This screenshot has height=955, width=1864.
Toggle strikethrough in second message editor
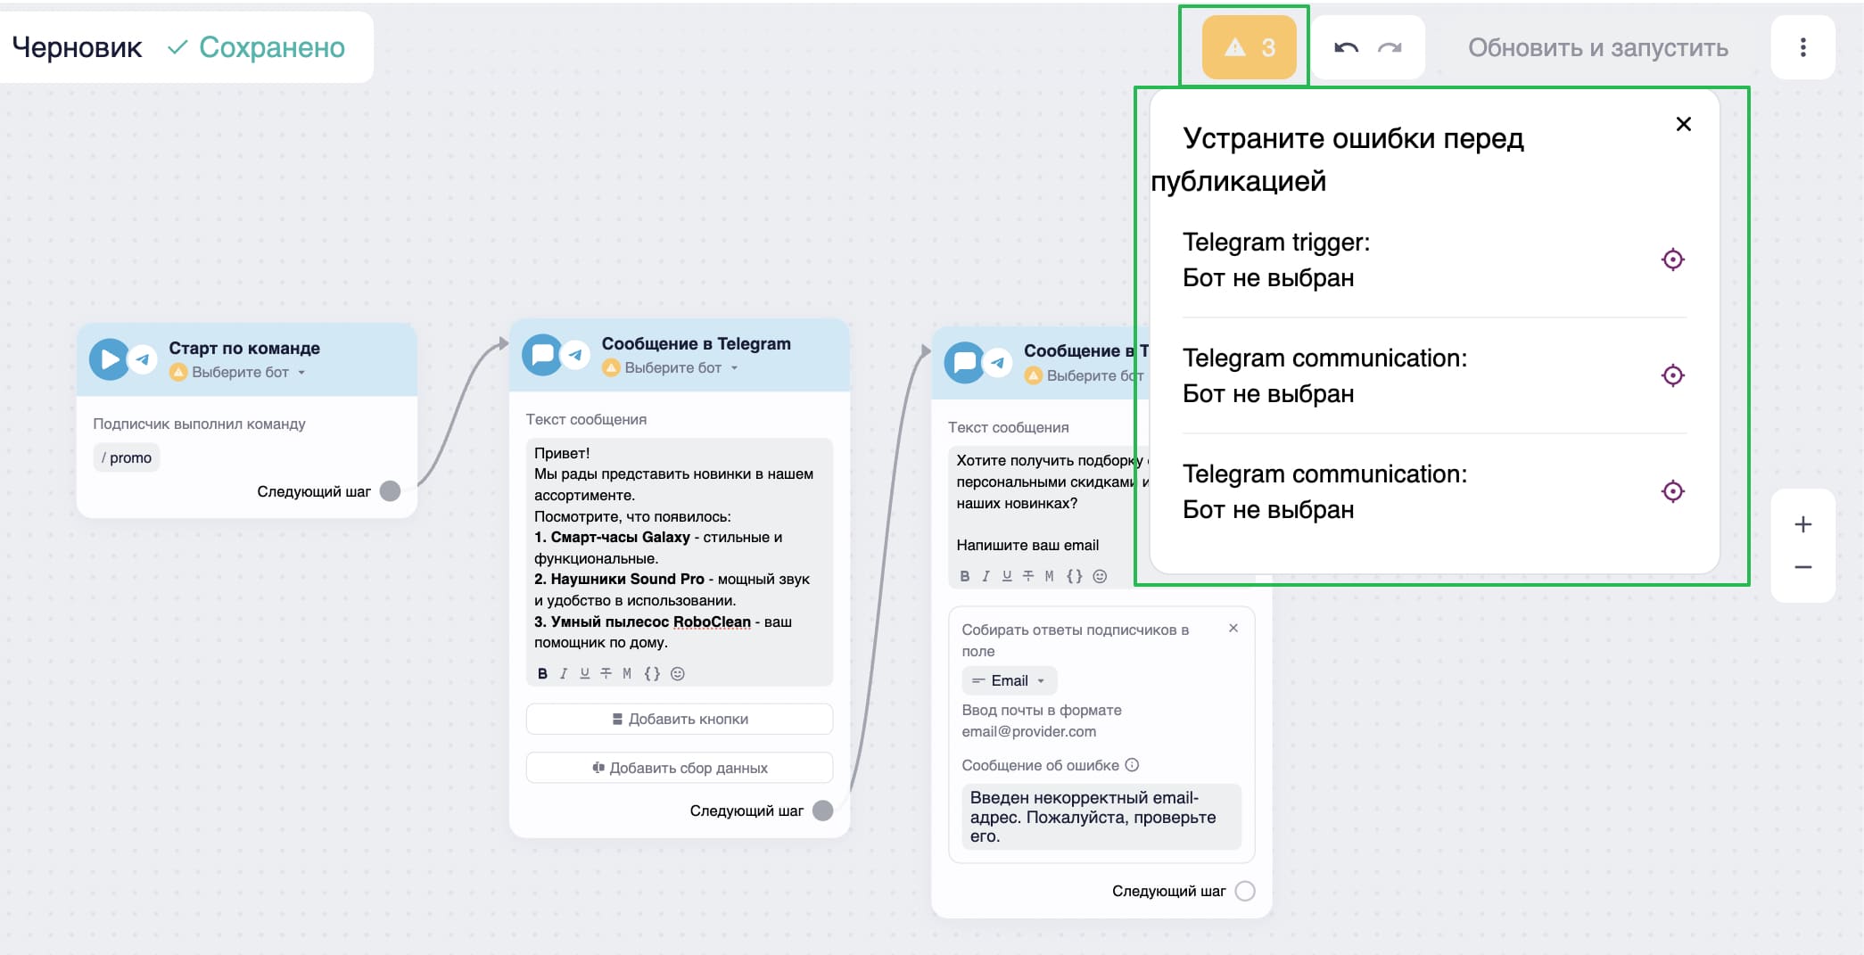(1028, 577)
